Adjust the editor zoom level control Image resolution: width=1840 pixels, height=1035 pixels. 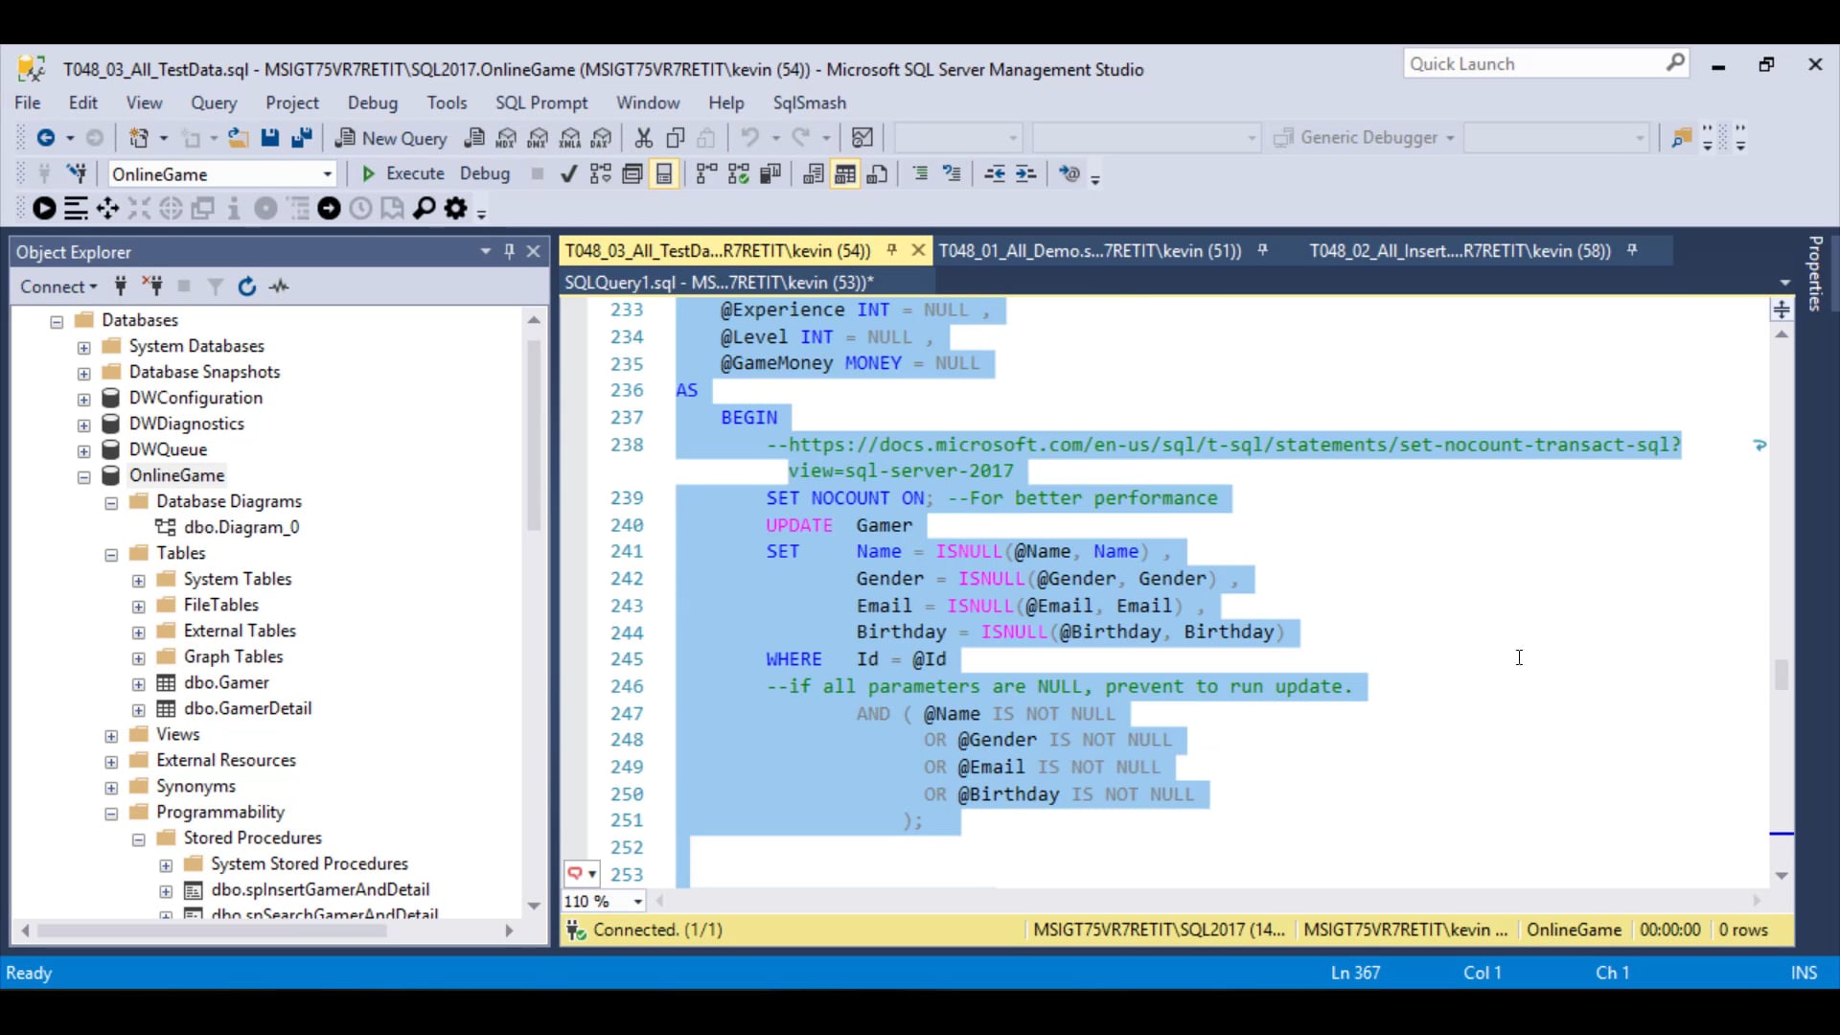(602, 901)
